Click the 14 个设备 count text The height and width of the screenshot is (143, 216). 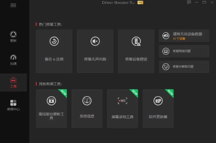pos(179,39)
